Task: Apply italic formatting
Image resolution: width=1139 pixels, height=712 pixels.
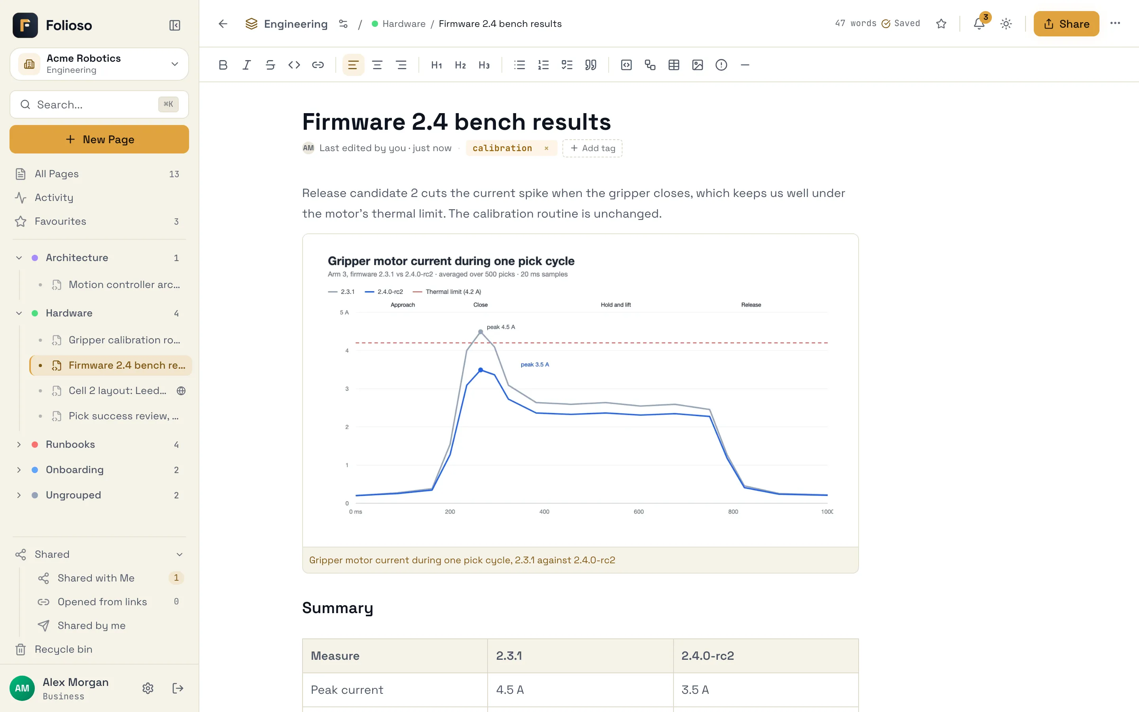Action: tap(247, 65)
